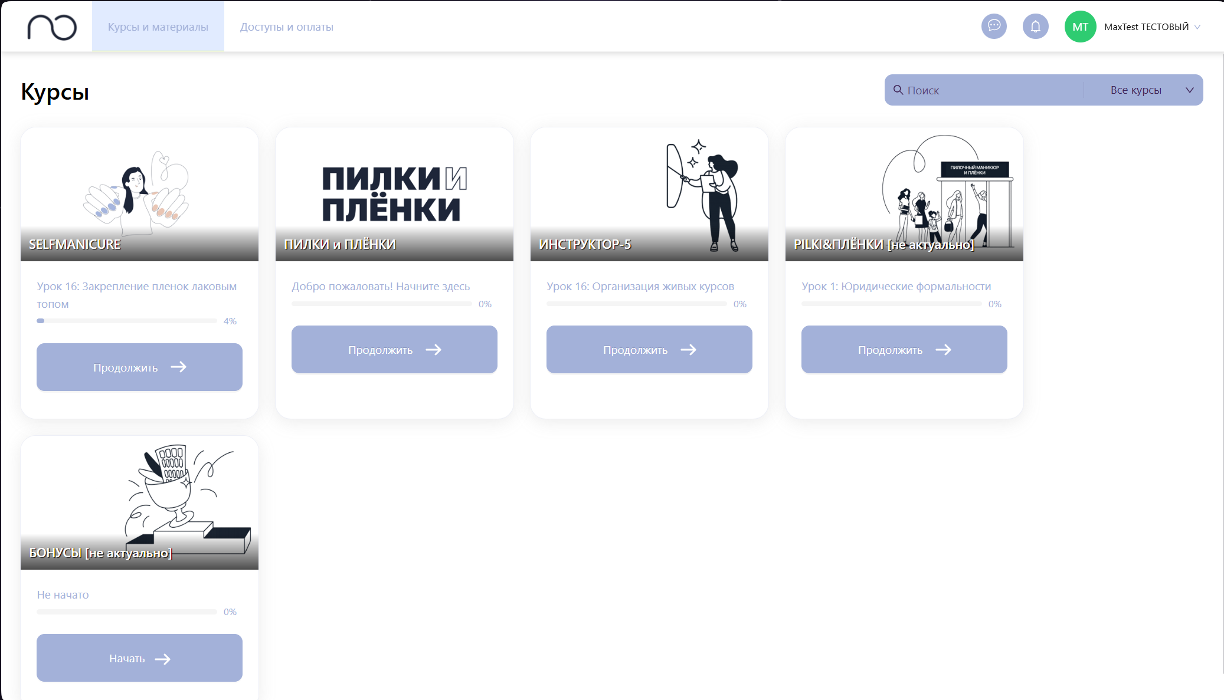Click arrow on БОНУСЫ start button
This screenshot has height=700, width=1224.
(162, 659)
